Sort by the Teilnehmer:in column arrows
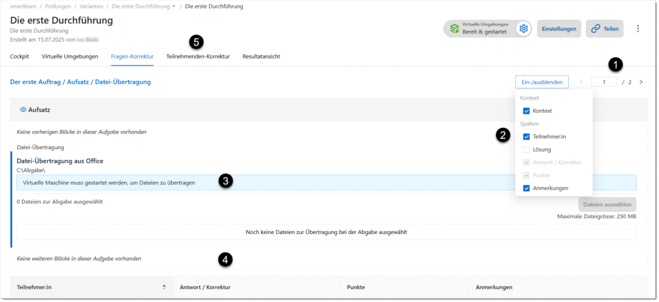Screen dimensions: 659x302 click(164, 287)
